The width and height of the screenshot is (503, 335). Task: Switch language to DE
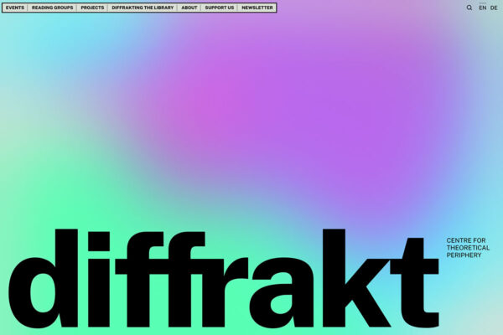click(x=494, y=8)
